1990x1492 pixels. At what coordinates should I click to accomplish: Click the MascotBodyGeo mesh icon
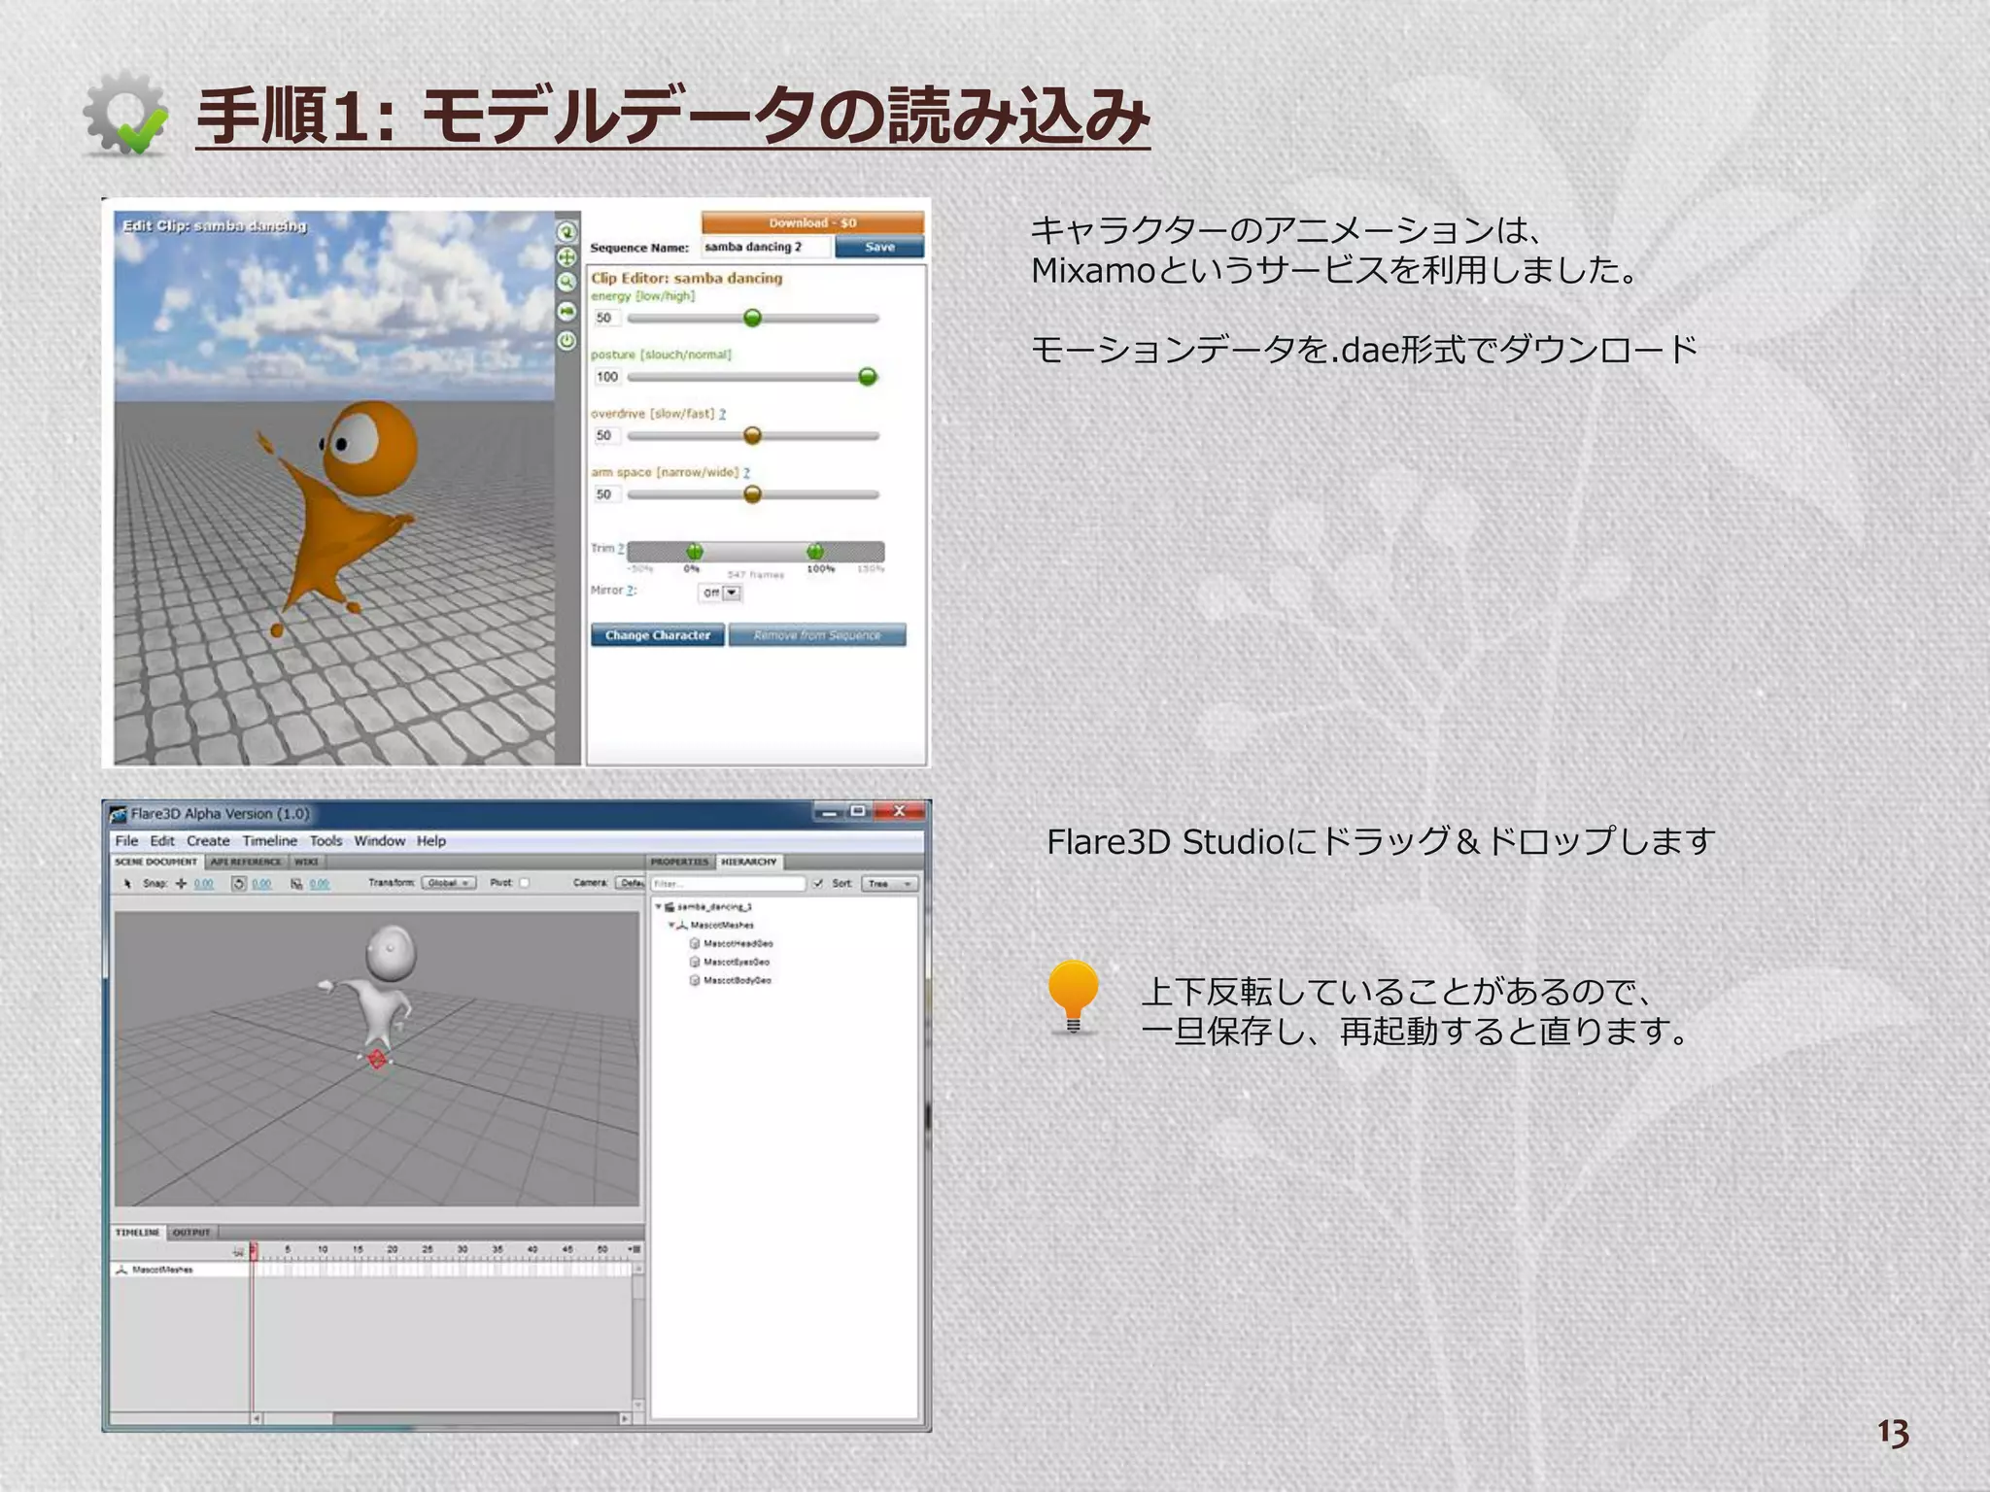coord(695,980)
